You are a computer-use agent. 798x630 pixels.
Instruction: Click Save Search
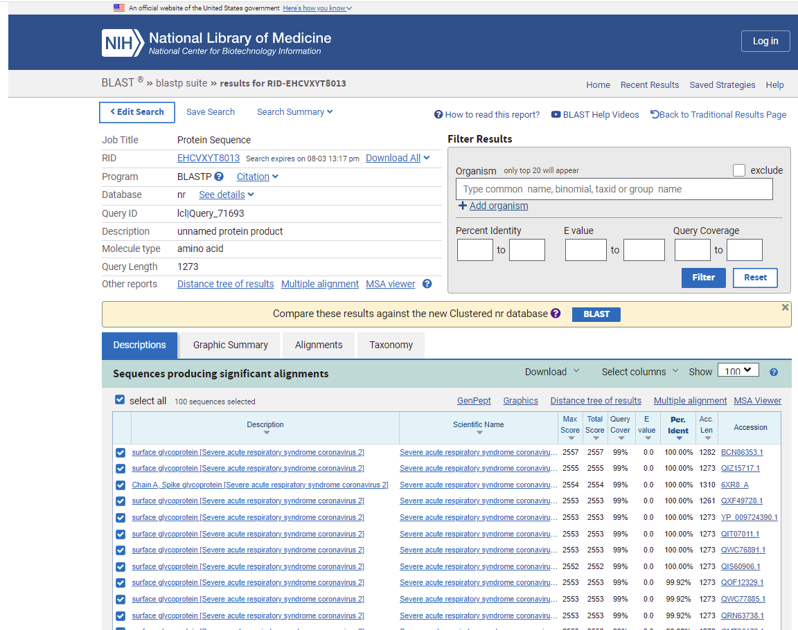click(210, 112)
